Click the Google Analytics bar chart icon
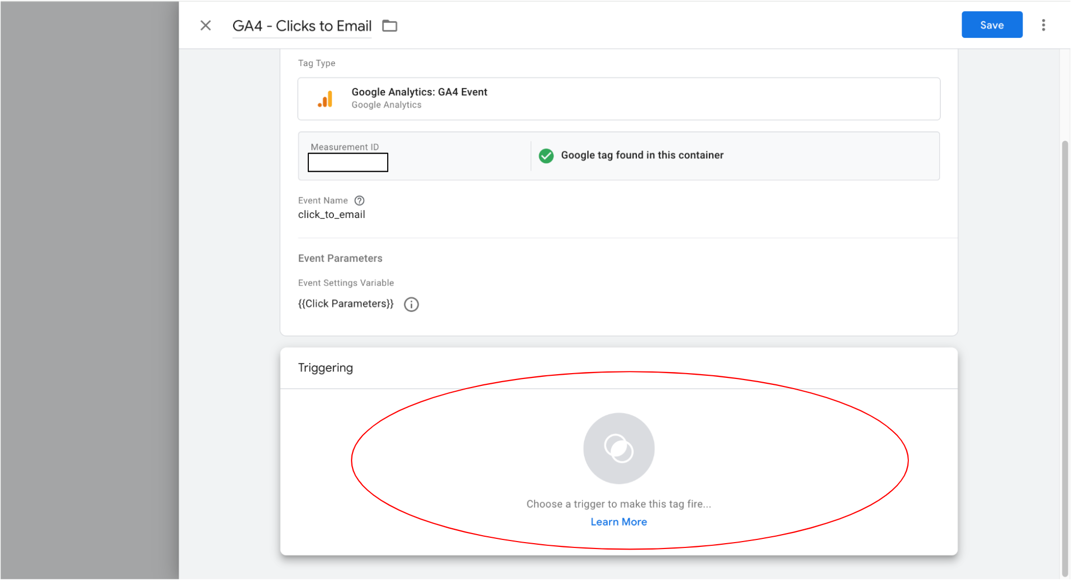 click(x=325, y=99)
